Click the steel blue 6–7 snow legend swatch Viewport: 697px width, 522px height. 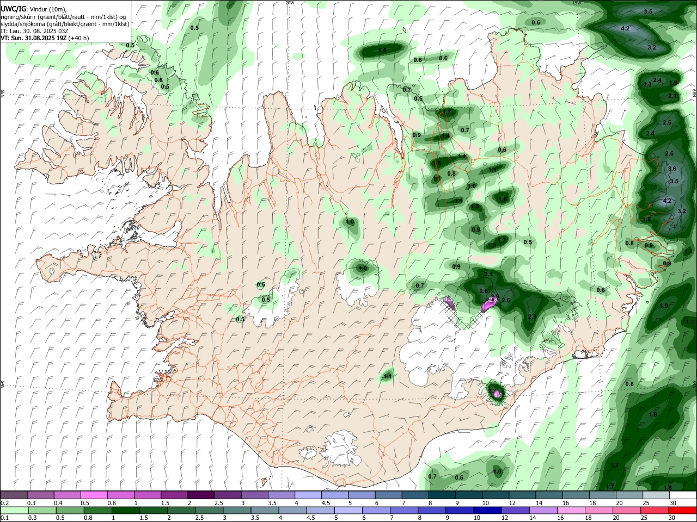coord(388,495)
